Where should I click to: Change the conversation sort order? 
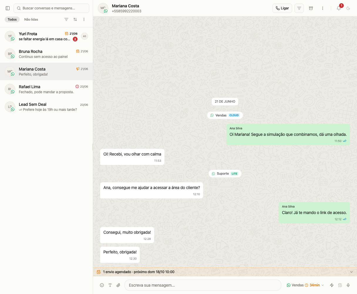75,19
